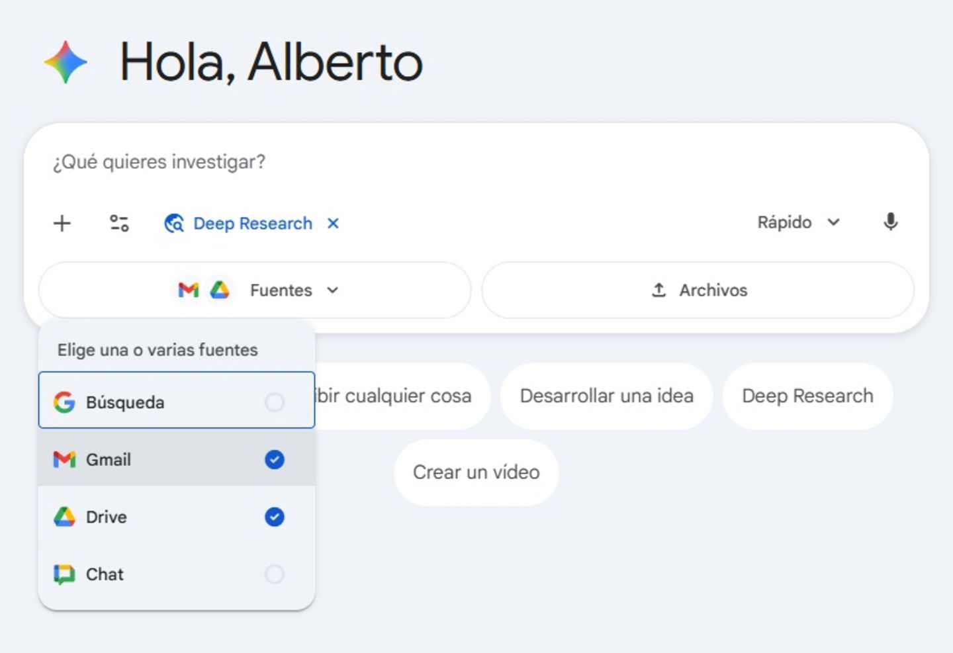Click the Gemini sparkle logo
The image size is (953, 653).
pos(65,62)
